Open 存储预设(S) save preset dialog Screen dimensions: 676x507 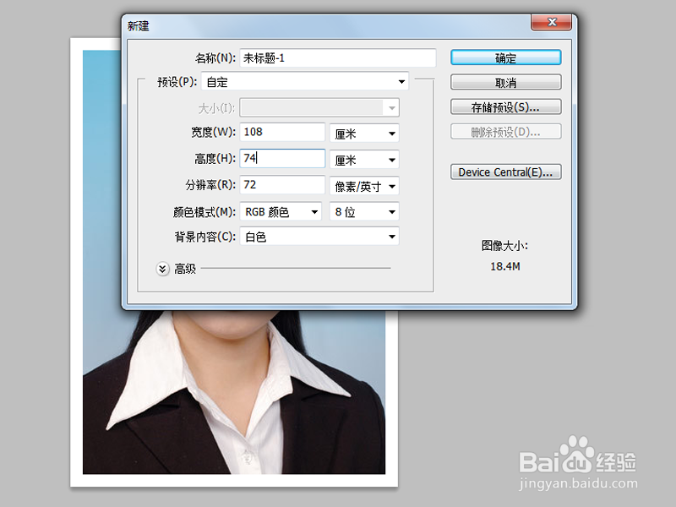point(505,107)
